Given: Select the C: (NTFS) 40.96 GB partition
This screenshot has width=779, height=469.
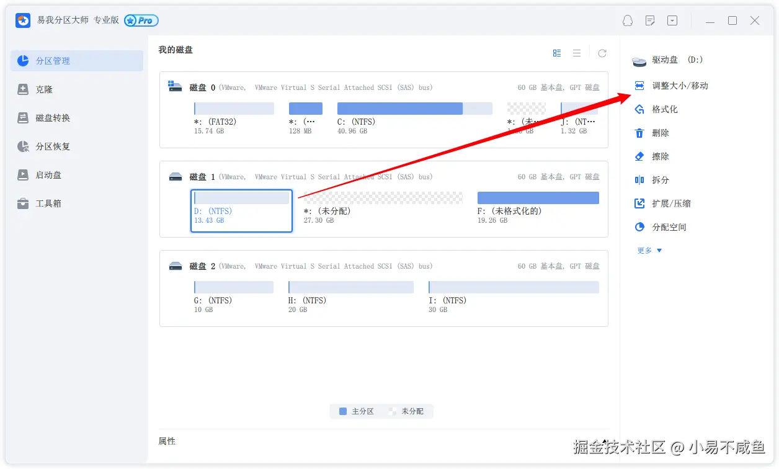Looking at the screenshot, I should 414,119.
